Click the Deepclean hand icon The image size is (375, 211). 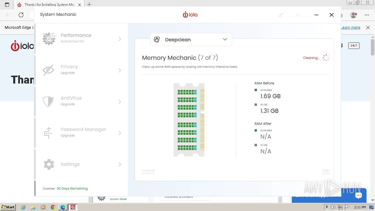157,40
